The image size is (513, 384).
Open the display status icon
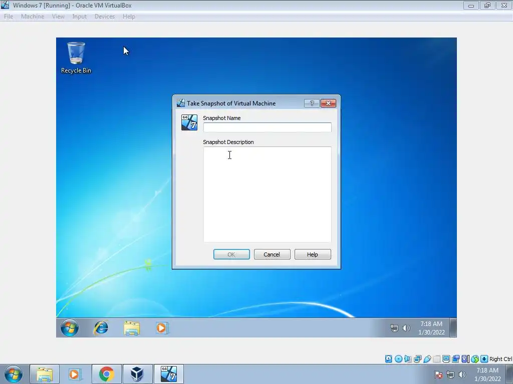446,359
